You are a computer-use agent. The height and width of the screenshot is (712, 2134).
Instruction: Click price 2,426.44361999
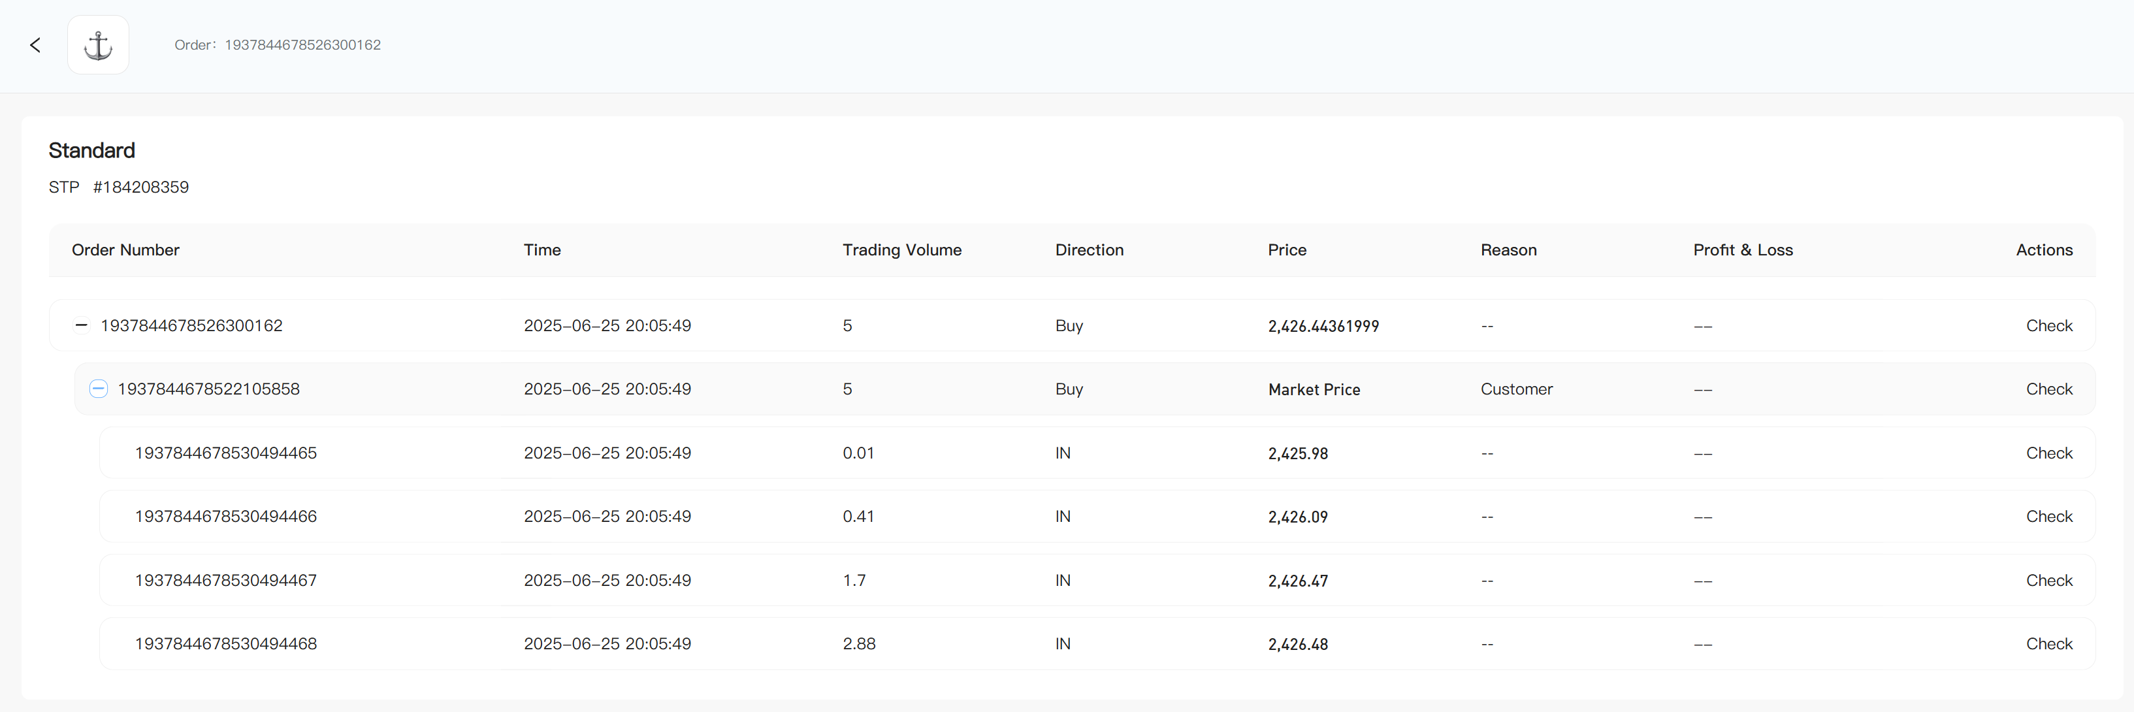(1323, 326)
